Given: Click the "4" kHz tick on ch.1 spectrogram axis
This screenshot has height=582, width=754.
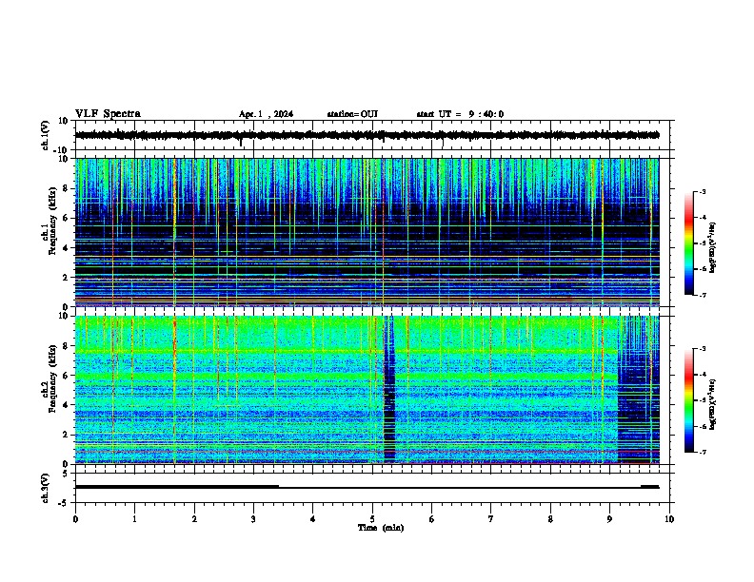Looking at the screenshot, I should (67, 248).
